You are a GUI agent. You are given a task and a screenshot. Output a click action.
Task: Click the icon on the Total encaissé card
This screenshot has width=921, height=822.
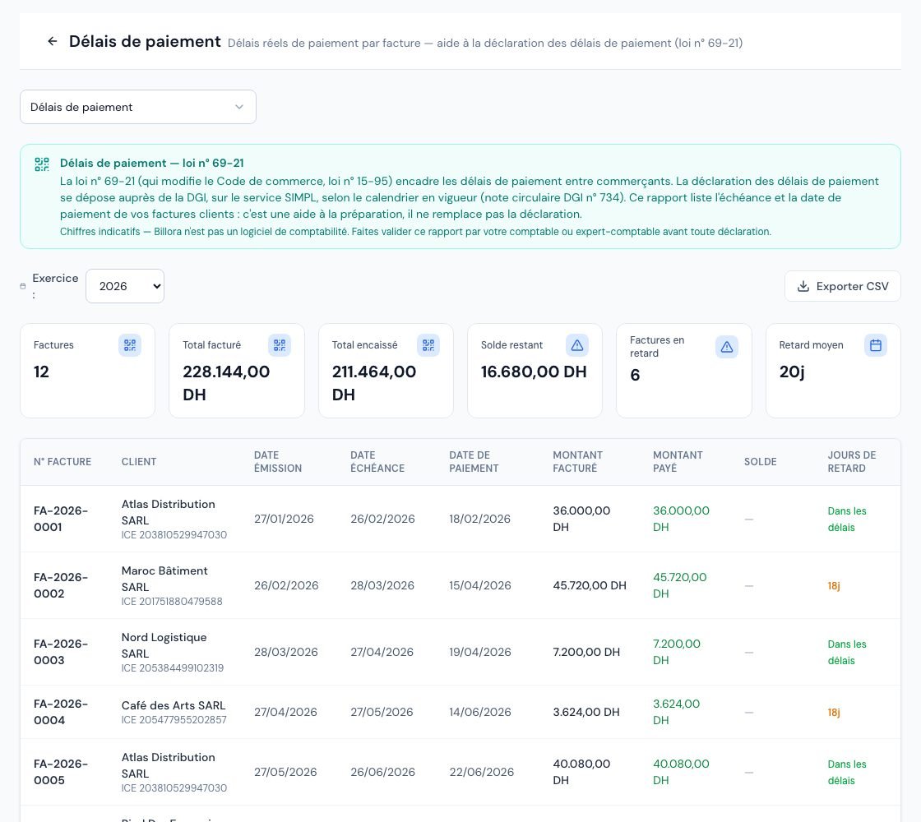(x=428, y=345)
